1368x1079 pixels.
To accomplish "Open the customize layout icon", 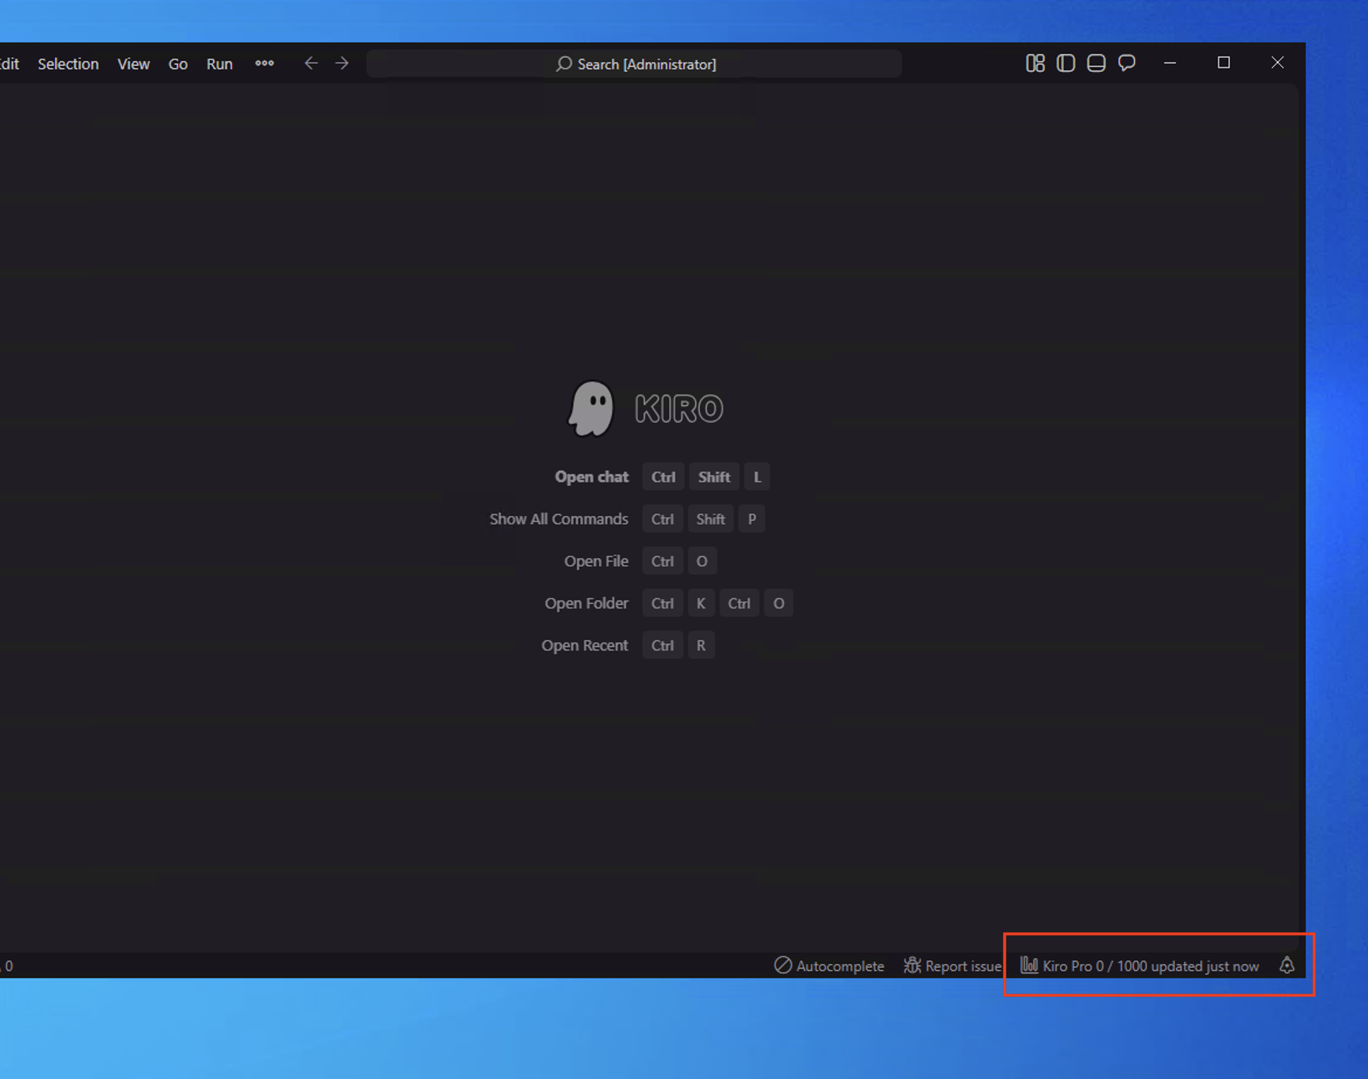I will [1035, 63].
